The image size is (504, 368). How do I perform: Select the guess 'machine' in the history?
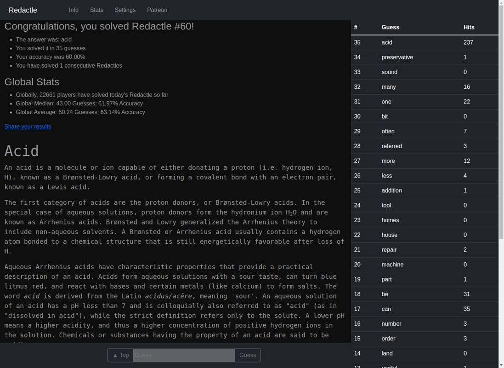click(x=392, y=264)
